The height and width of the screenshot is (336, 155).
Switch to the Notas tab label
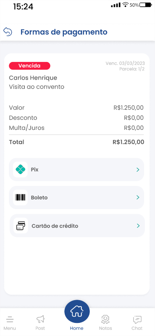[105, 328]
